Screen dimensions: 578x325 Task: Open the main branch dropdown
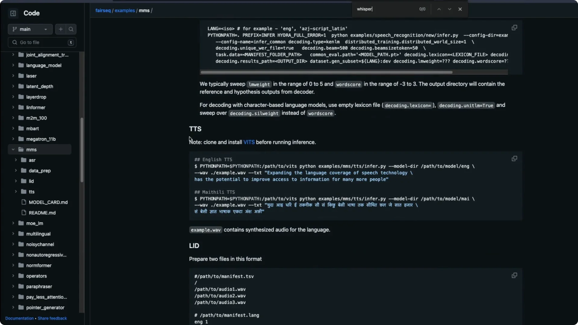point(30,29)
